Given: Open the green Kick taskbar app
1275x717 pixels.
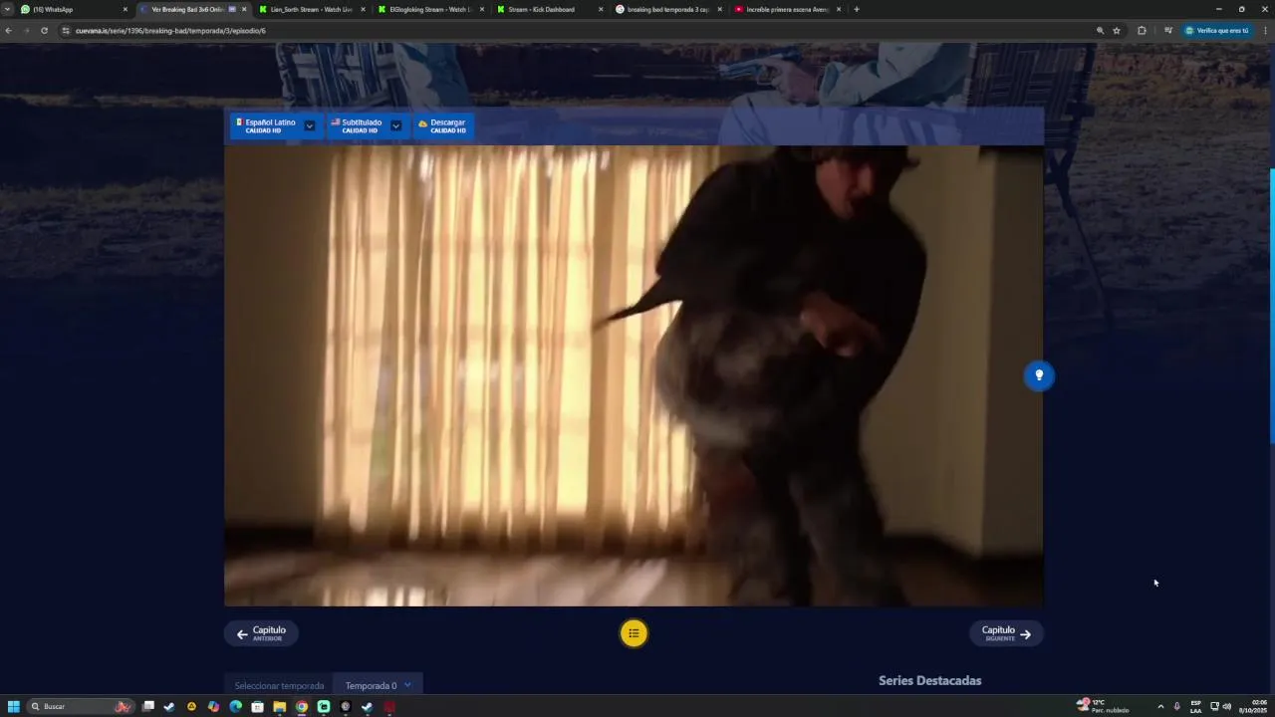Looking at the screenshot, I should 324,707.
